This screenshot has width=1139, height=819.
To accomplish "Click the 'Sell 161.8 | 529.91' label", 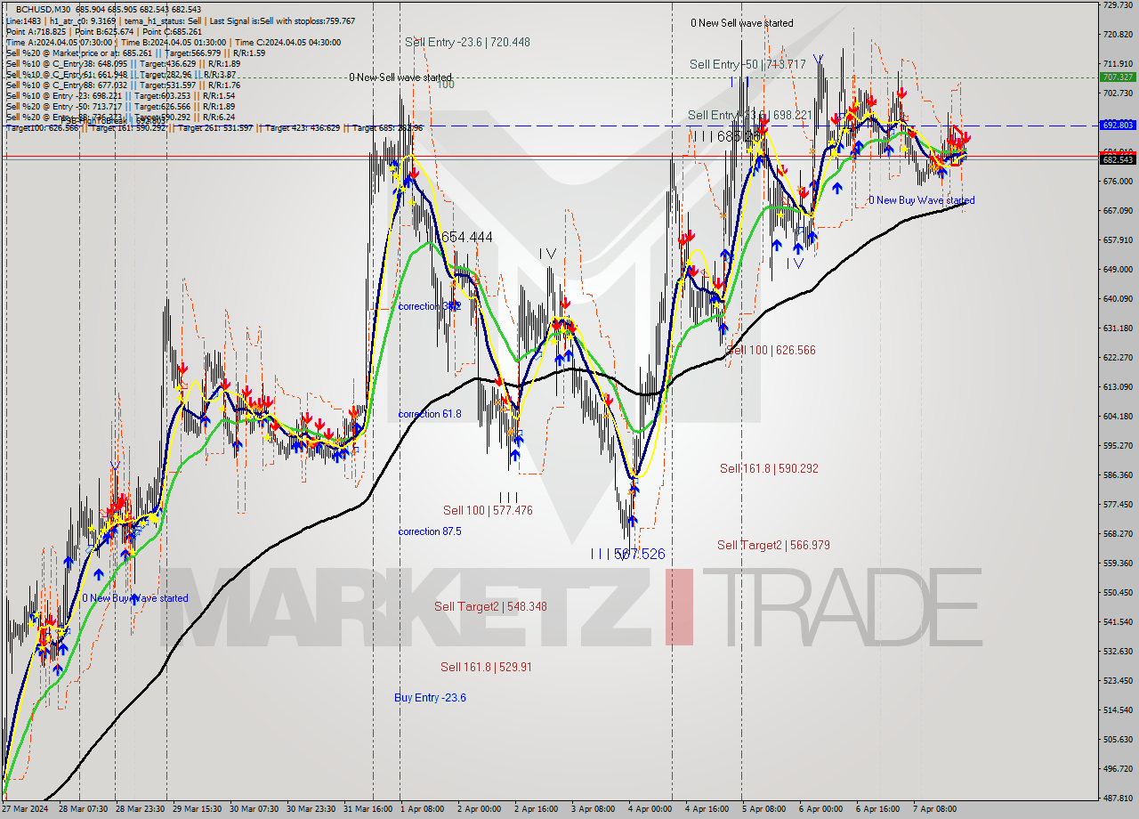I will tap(486, 666).
